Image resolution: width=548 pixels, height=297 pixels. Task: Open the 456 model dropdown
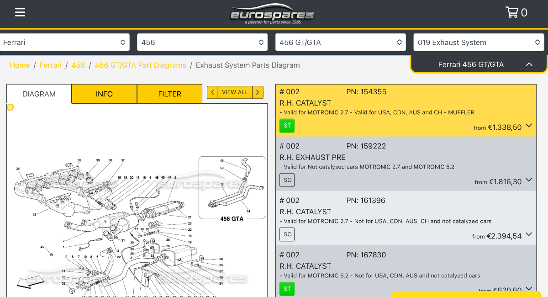coord(202,42)
